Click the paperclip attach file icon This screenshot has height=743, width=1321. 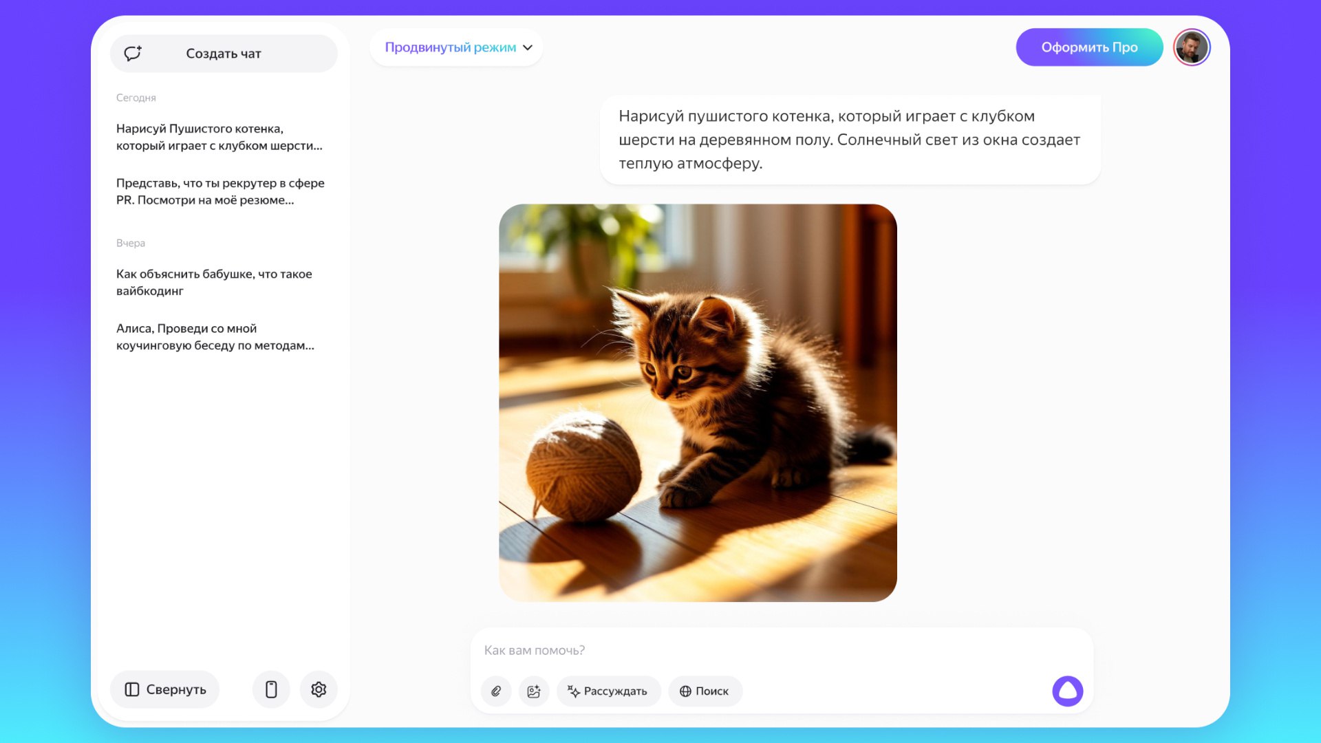click(x=496, y=691)
